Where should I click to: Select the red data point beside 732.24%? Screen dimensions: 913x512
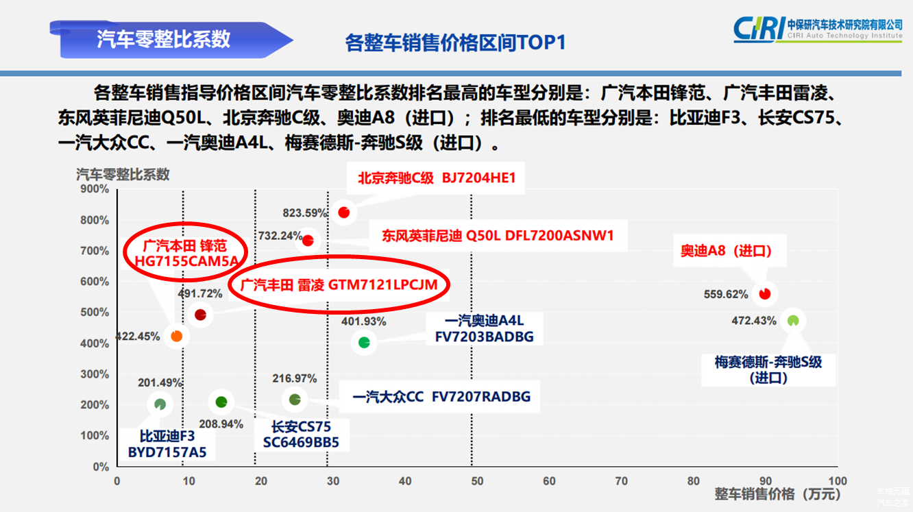point(308,241)
